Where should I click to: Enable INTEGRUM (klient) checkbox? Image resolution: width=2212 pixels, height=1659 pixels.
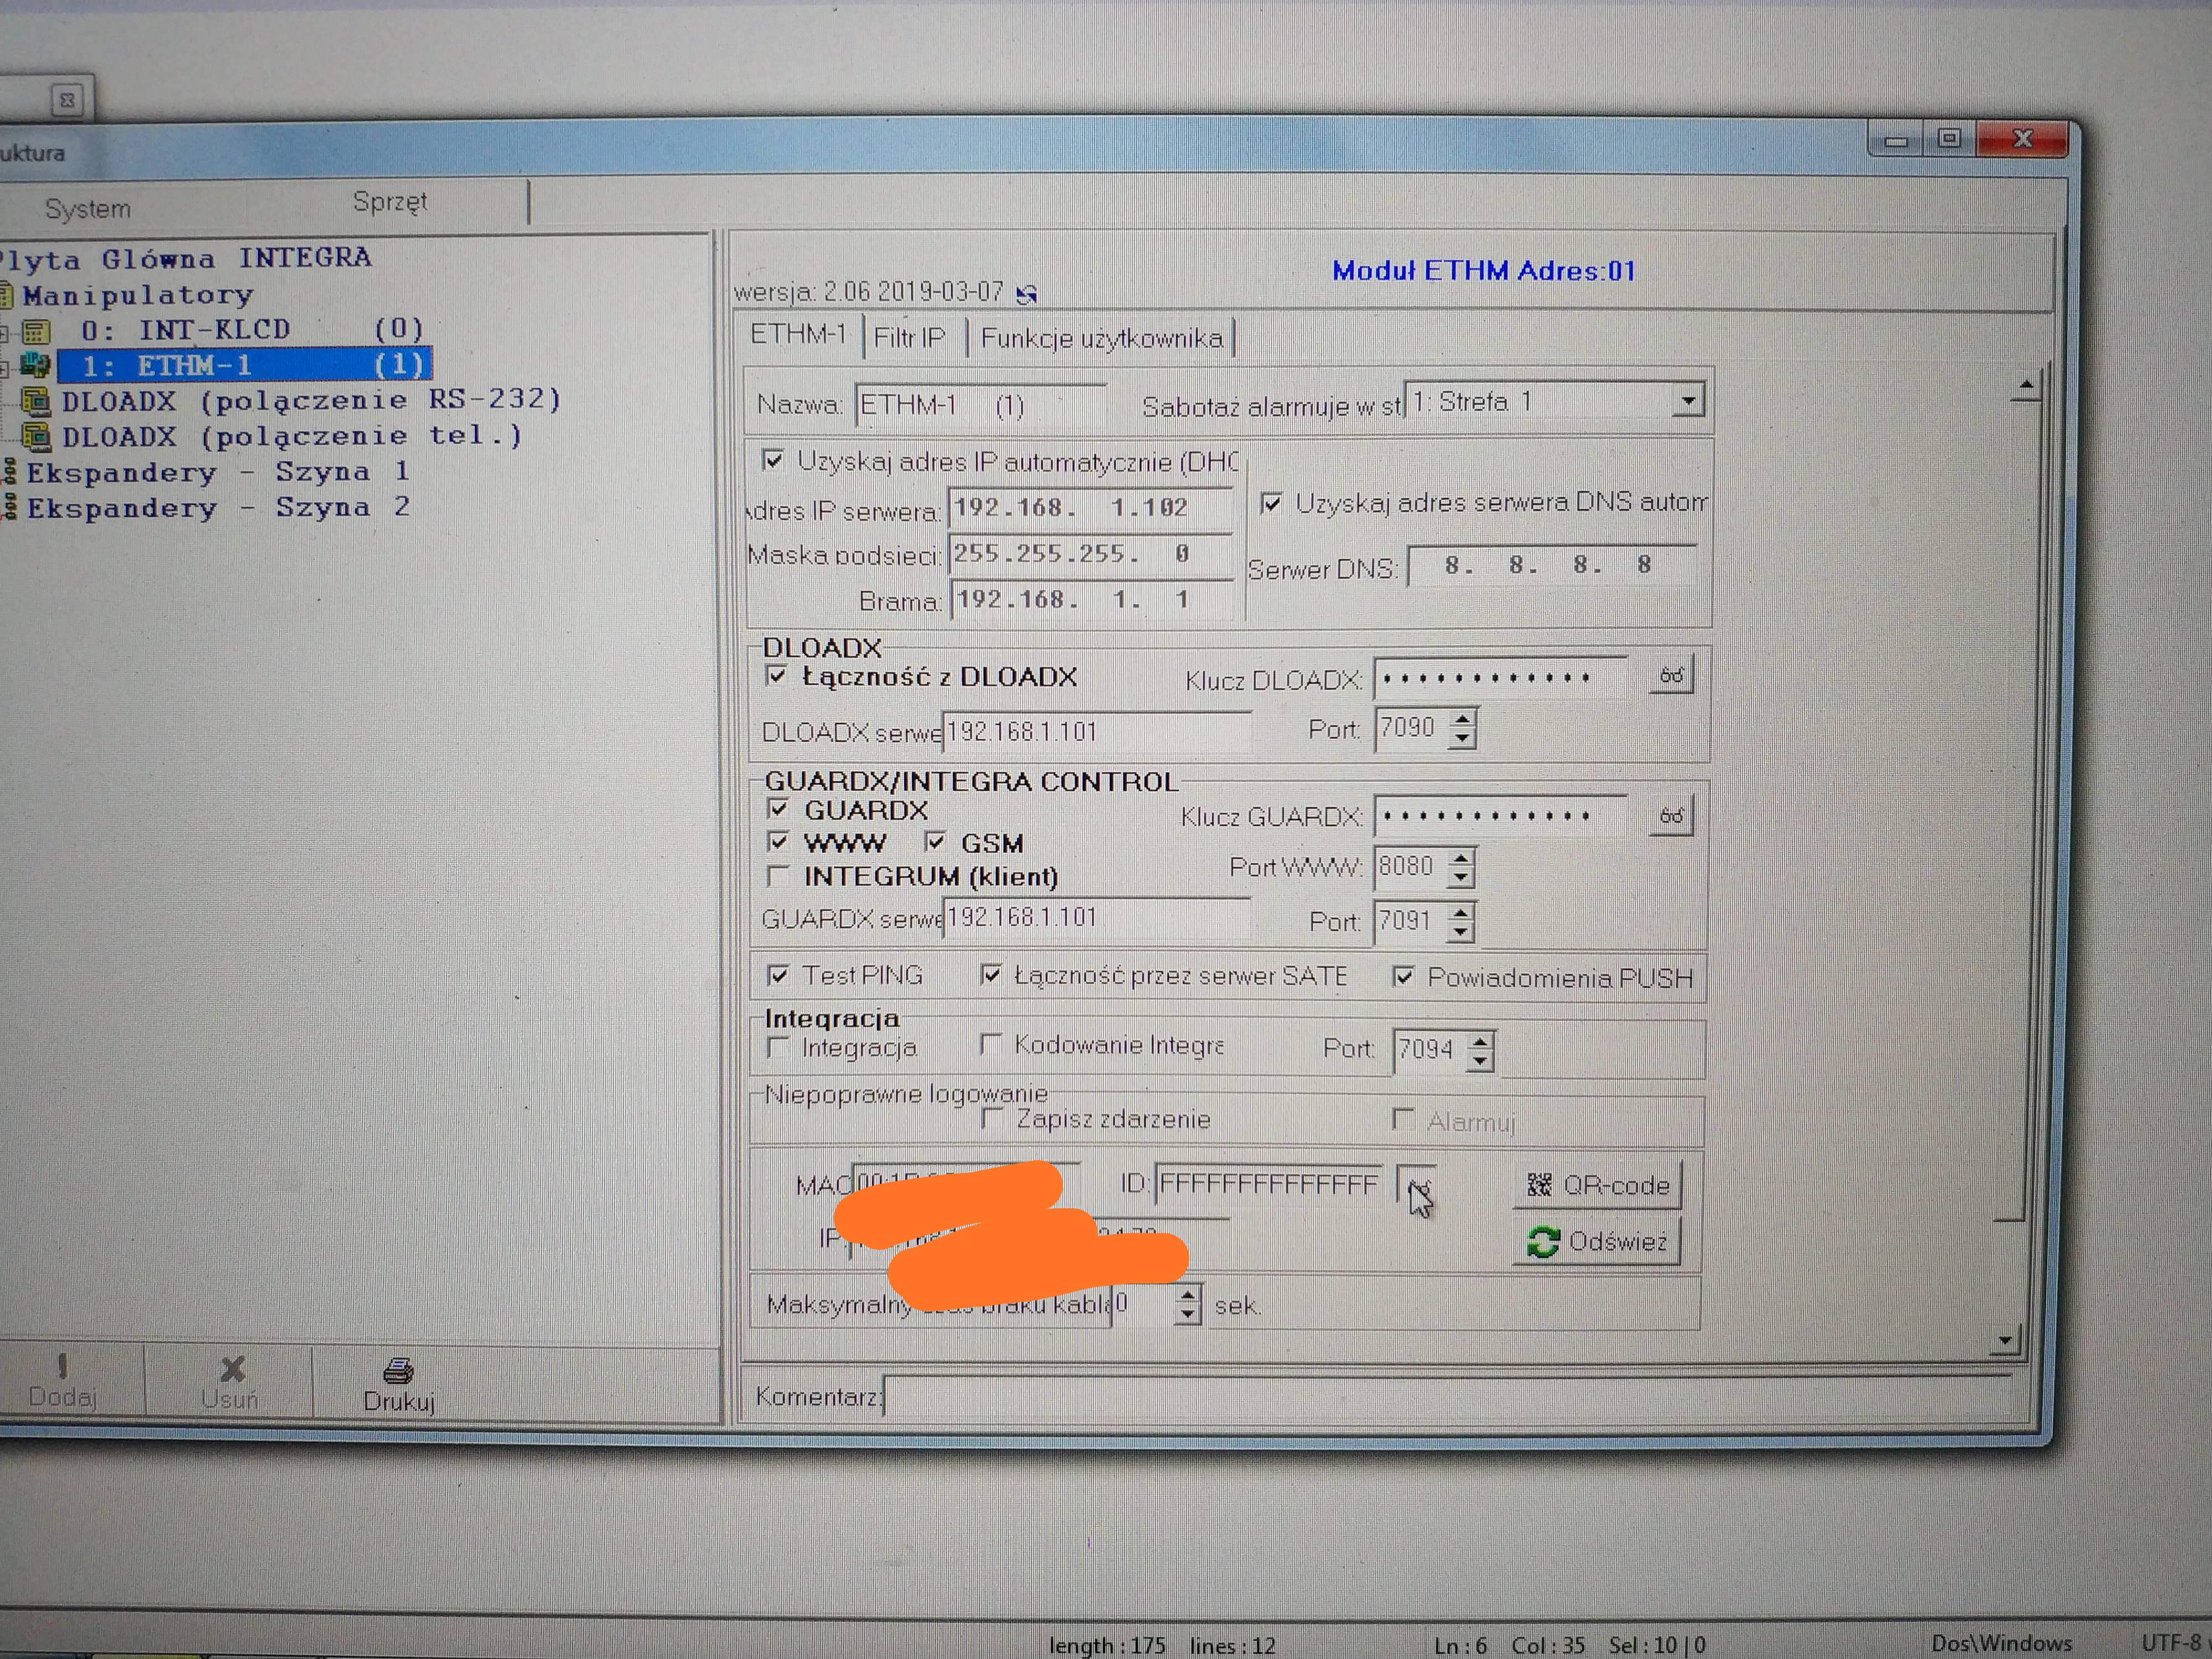coord(777,876)
